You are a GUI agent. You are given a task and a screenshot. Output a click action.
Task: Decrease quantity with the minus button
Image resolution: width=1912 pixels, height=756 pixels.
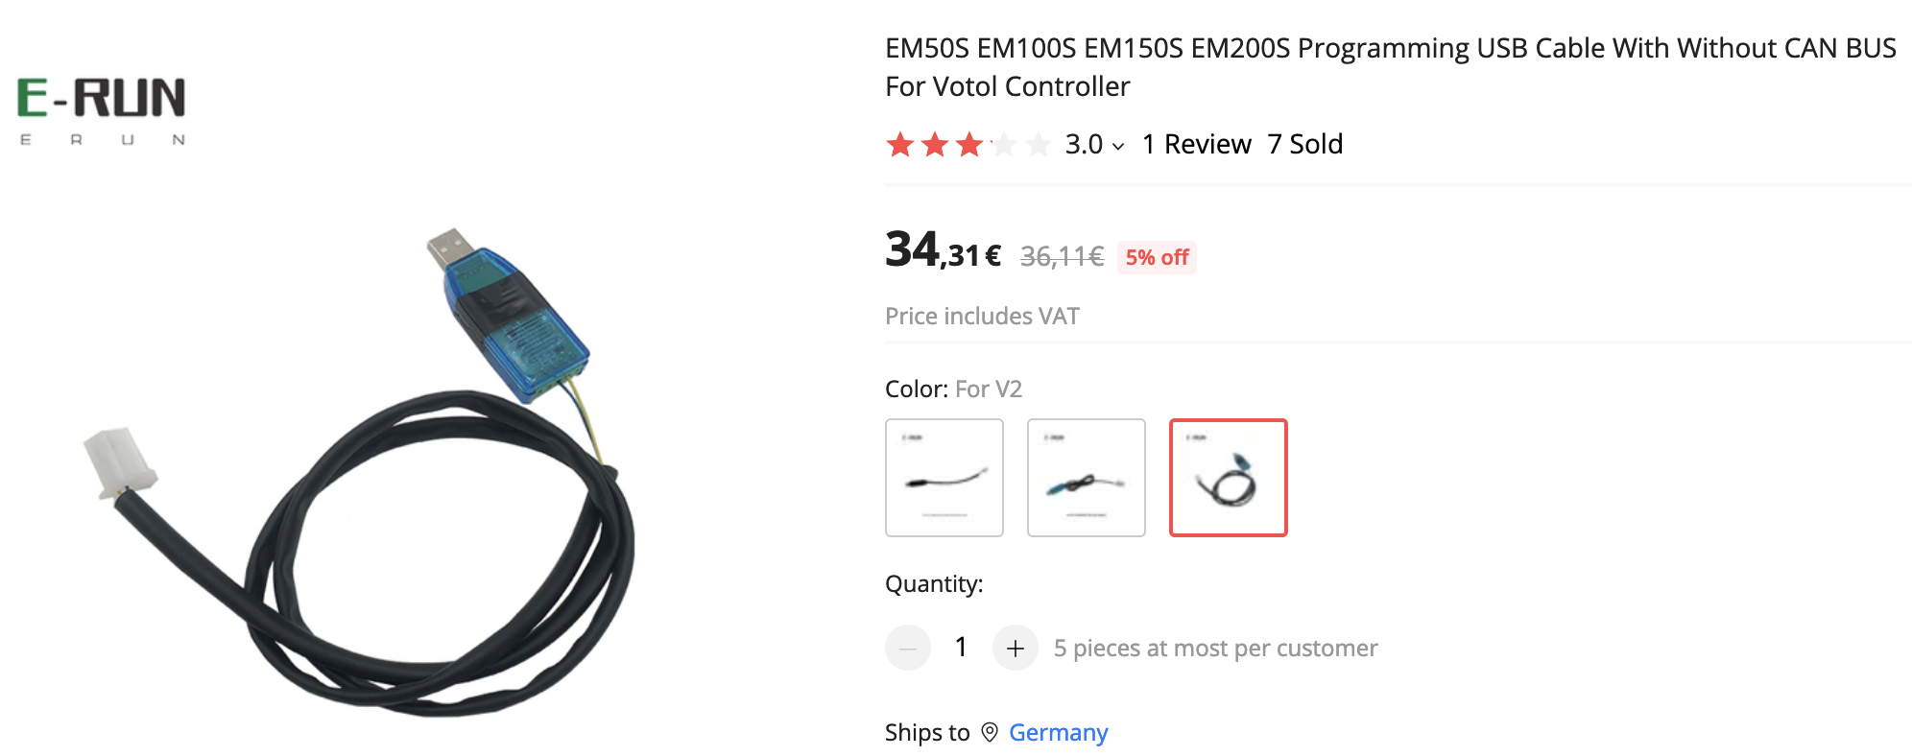coord(908,649)
